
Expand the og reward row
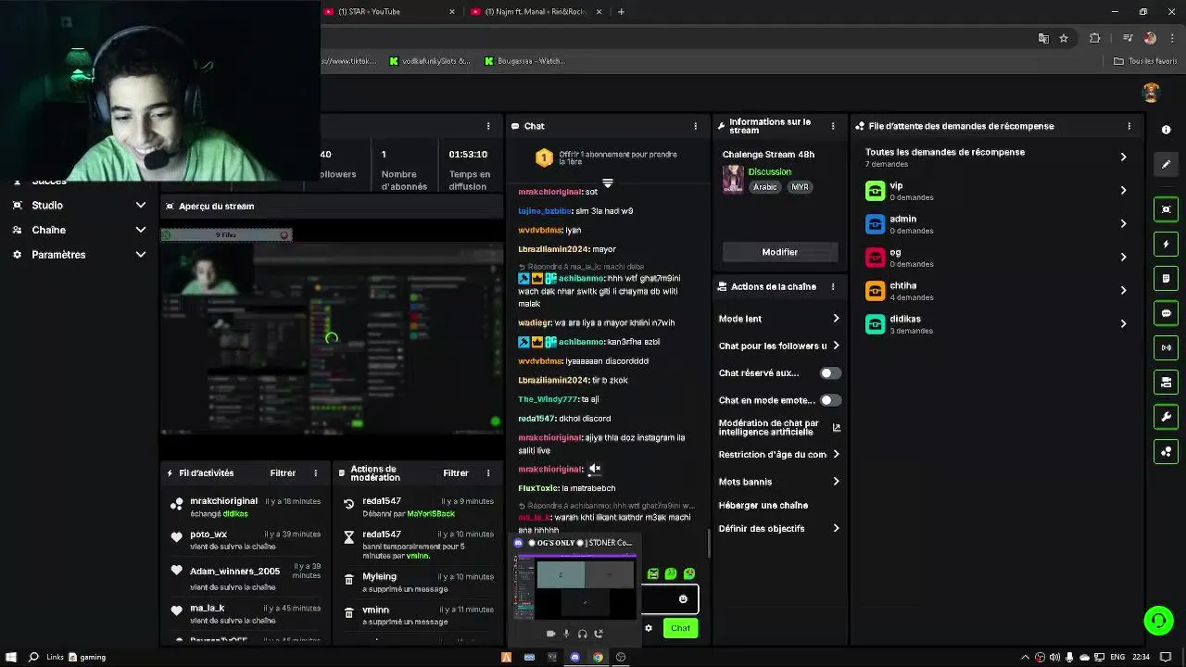coord(997,258)
